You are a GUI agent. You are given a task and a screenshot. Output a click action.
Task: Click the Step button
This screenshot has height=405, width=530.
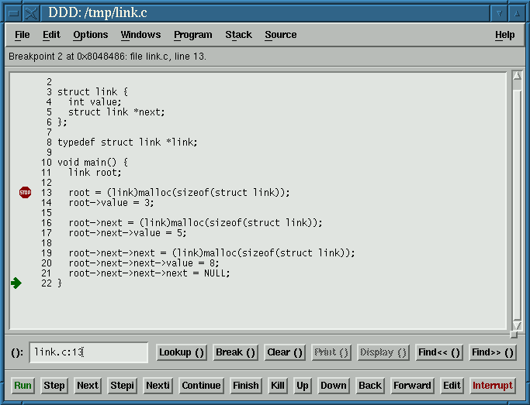coord(54,385)
